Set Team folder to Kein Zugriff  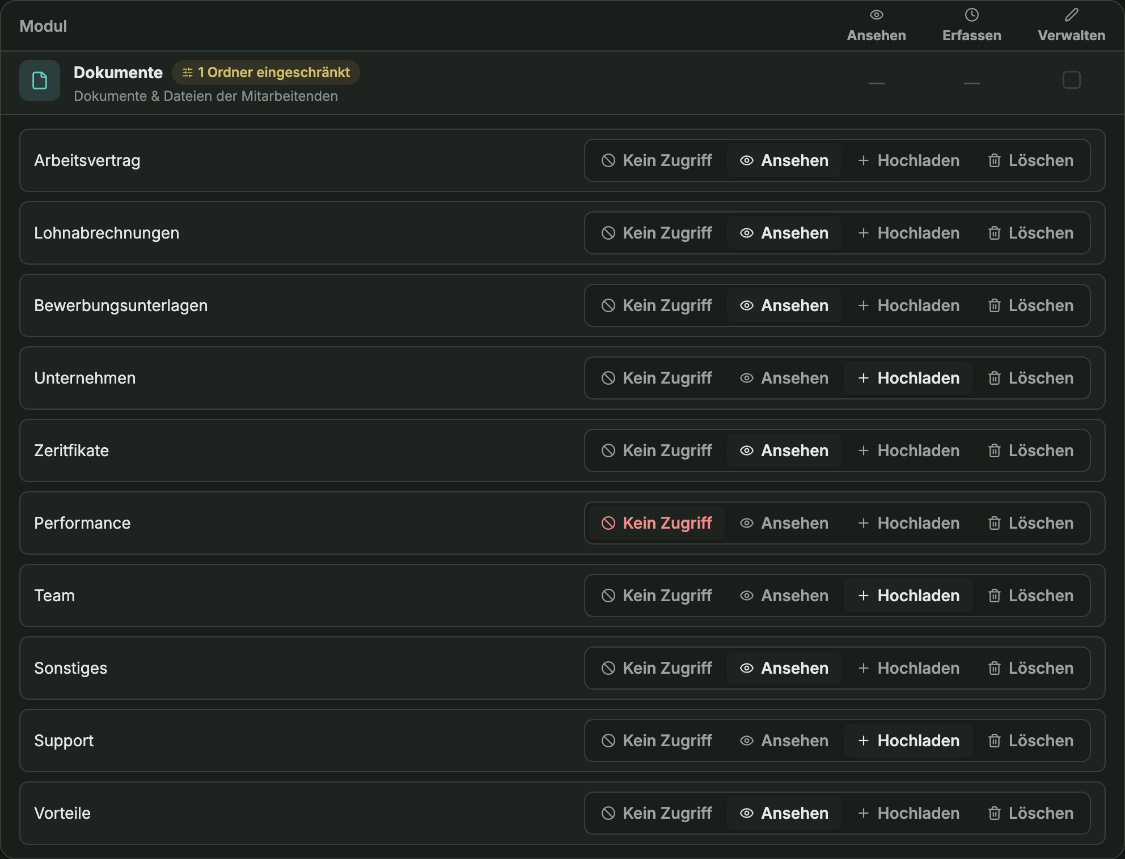click(x=657, y=596)
